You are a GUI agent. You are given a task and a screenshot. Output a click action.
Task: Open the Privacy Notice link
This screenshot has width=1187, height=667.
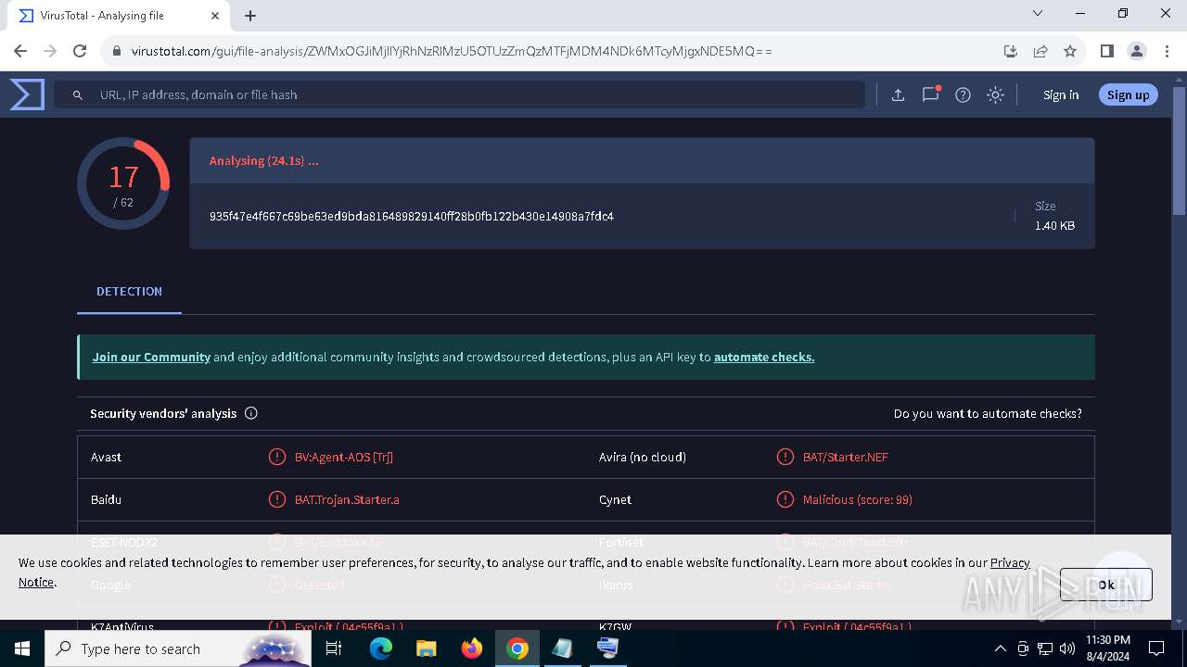[1010, 562]
